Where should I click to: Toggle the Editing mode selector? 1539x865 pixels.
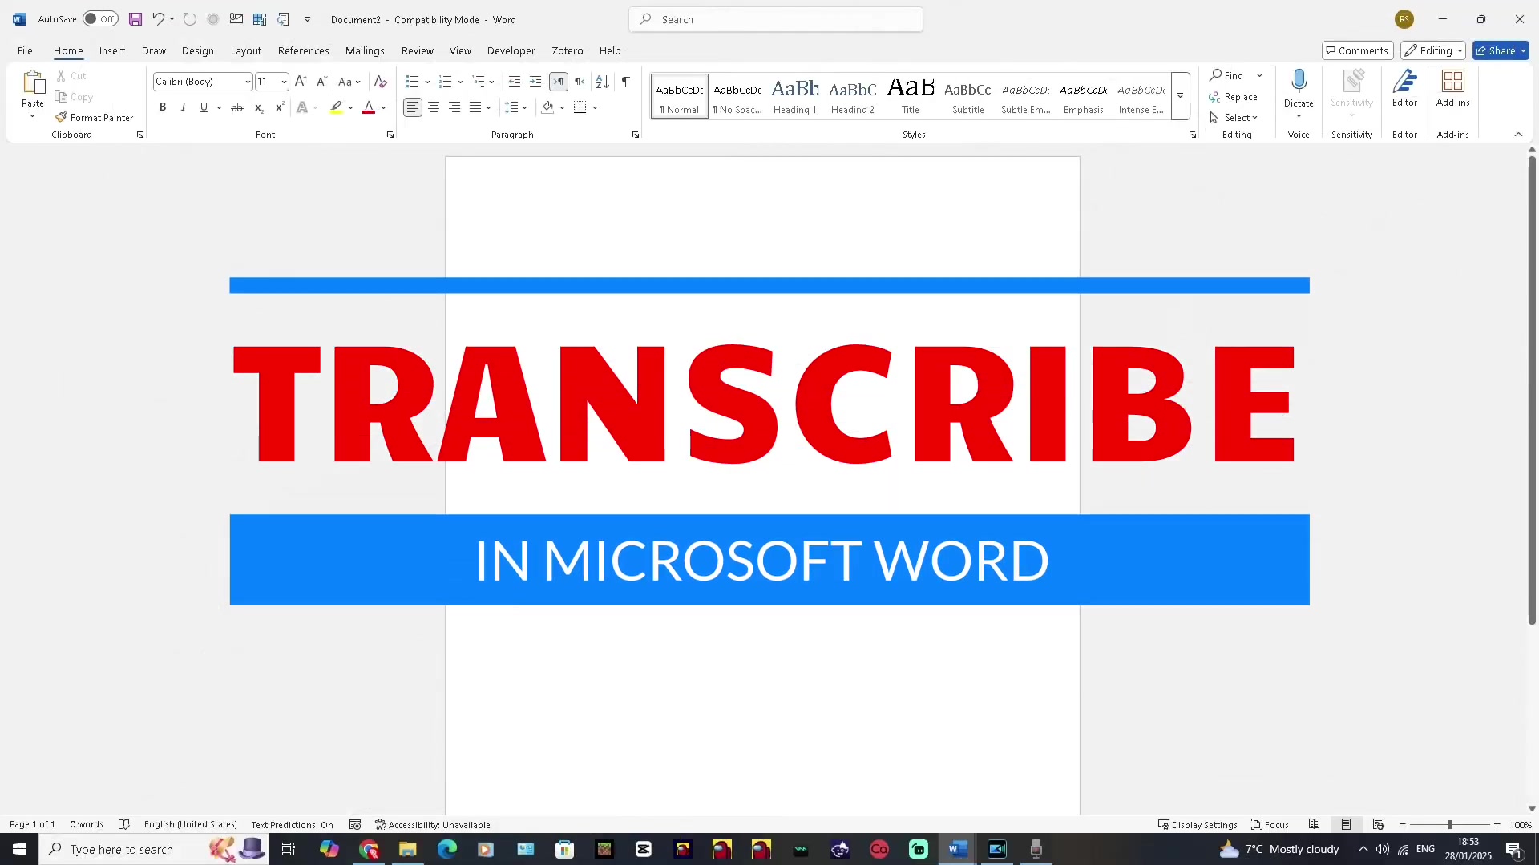pos(1432,50)
